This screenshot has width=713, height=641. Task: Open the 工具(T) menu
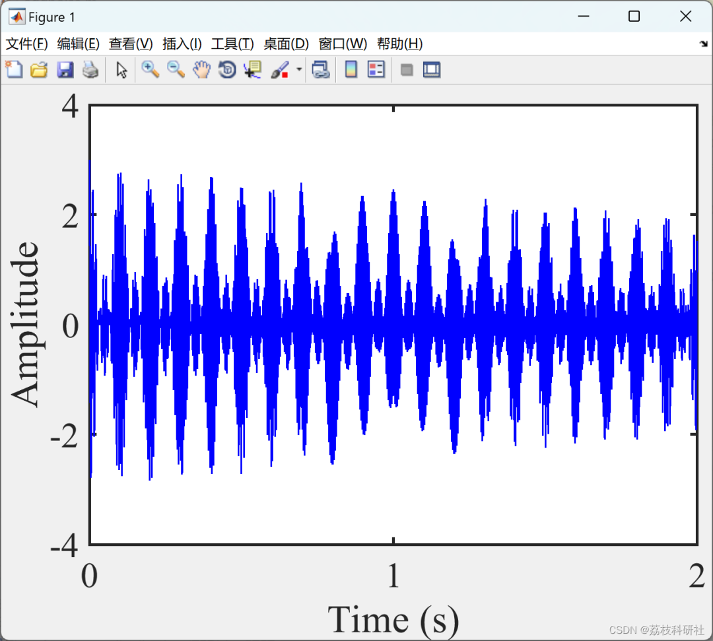pos(232,44)
